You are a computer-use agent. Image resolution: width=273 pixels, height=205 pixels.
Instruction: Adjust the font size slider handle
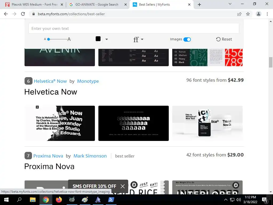pyautogui.click(x=49, y=39)
